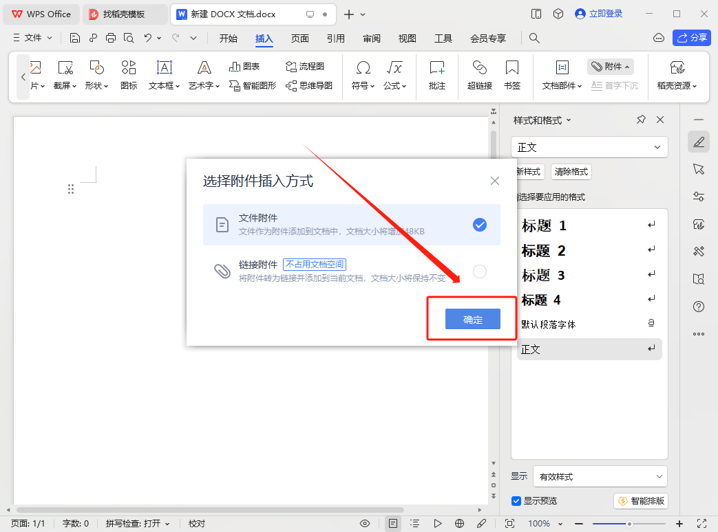Open the current style (正文) combo box
The height and width of the screenshot is (532, 718).
(589, 147)
